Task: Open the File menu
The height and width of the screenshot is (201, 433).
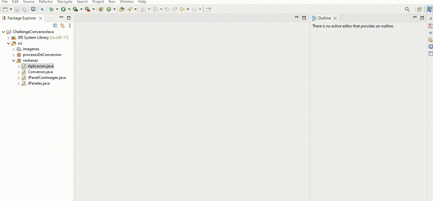Action: pyautogui.click(x=5, y=2)
